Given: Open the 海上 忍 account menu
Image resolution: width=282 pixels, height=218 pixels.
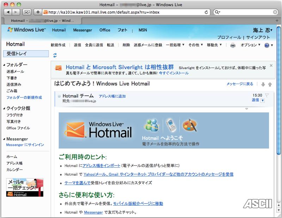Looking at the screenshot, I should [x=263, y=30].
